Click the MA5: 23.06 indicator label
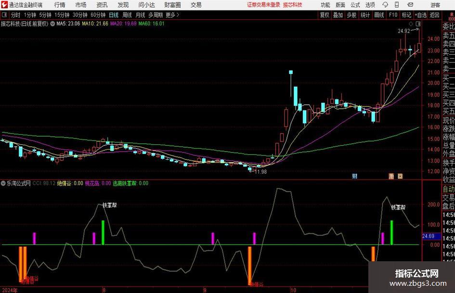The width and height of the screenshot is (455, 293). [68, 24]
